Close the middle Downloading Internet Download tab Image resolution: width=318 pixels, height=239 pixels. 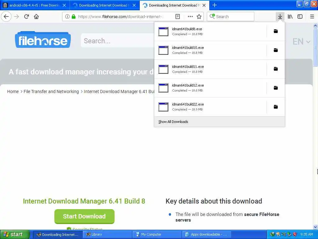click(134, 5)
